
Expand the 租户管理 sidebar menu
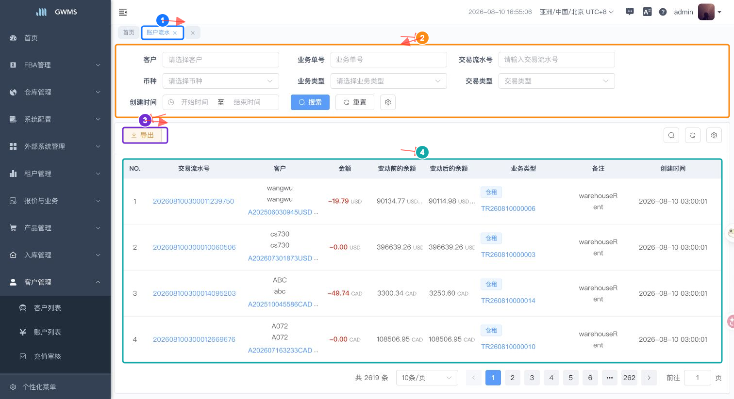(55, 174)
